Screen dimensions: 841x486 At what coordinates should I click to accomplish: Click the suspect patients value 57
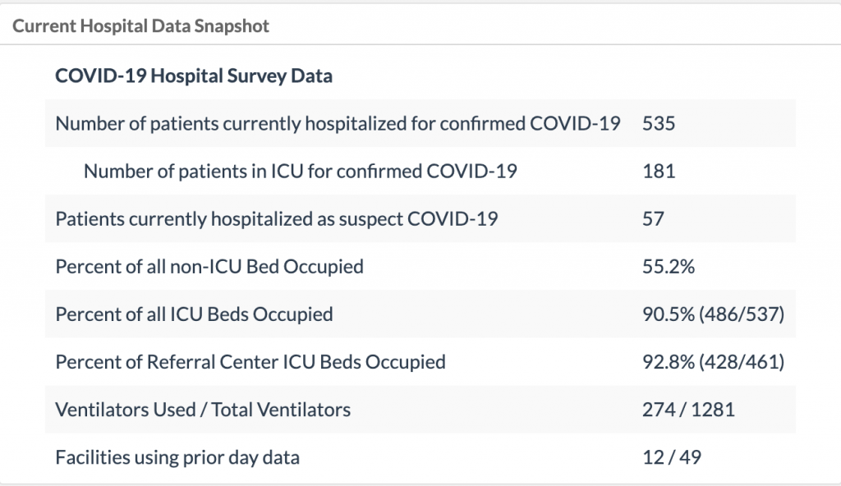[654, 219]
